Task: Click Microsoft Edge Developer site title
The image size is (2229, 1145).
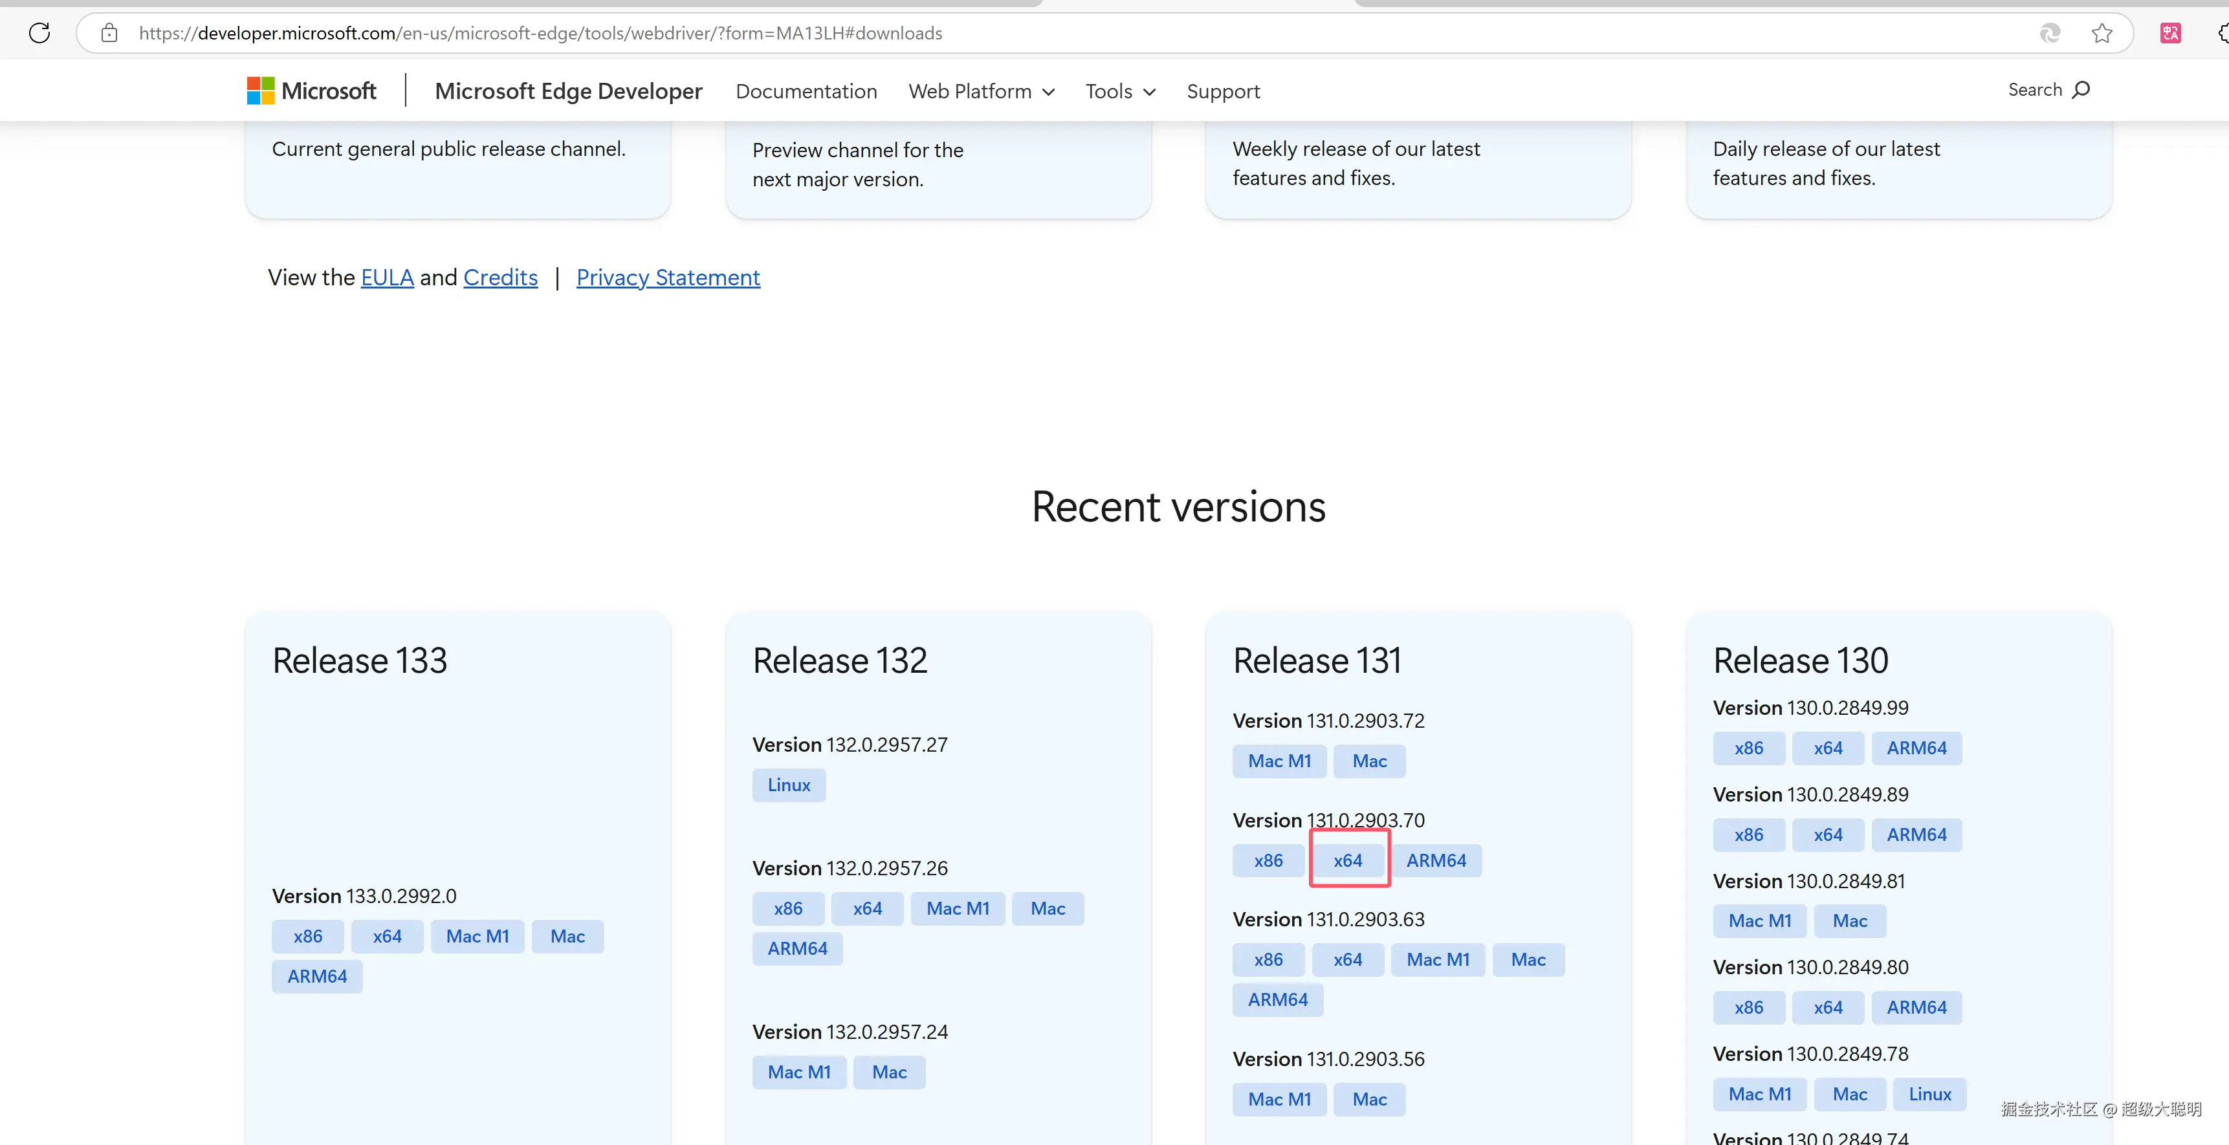Action: click(x=567, y=91)
